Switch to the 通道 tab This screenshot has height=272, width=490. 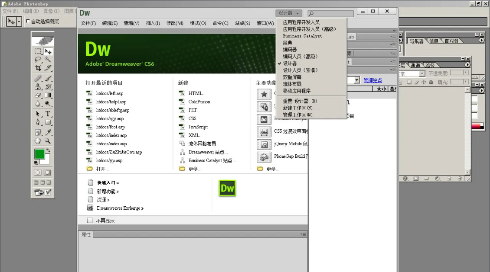tap(415, 65)
